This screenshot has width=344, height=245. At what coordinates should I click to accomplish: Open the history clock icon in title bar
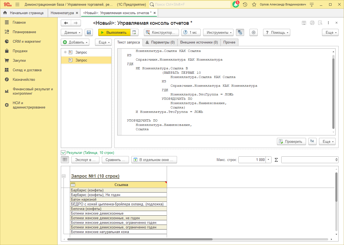point(245,5)
